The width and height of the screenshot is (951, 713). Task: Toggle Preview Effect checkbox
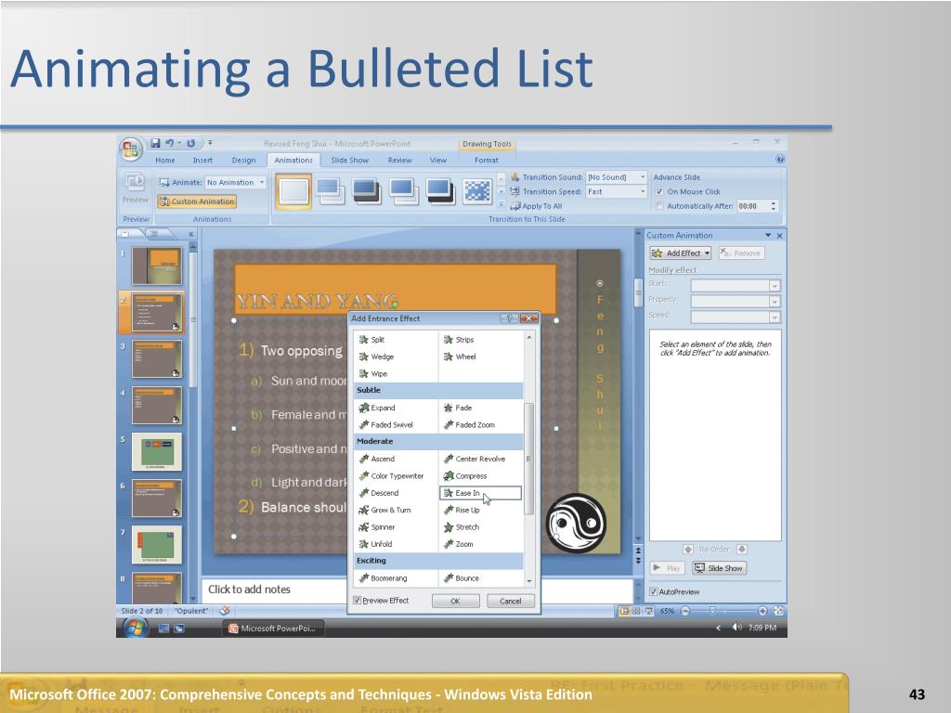click(358, 601)
